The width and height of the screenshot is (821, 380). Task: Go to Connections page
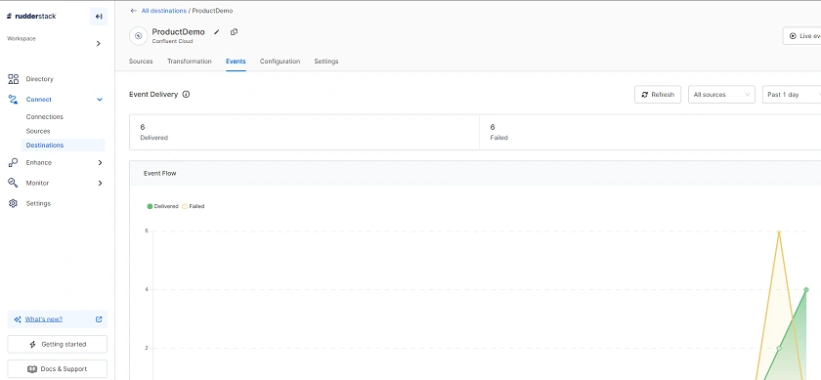(45, 116)
